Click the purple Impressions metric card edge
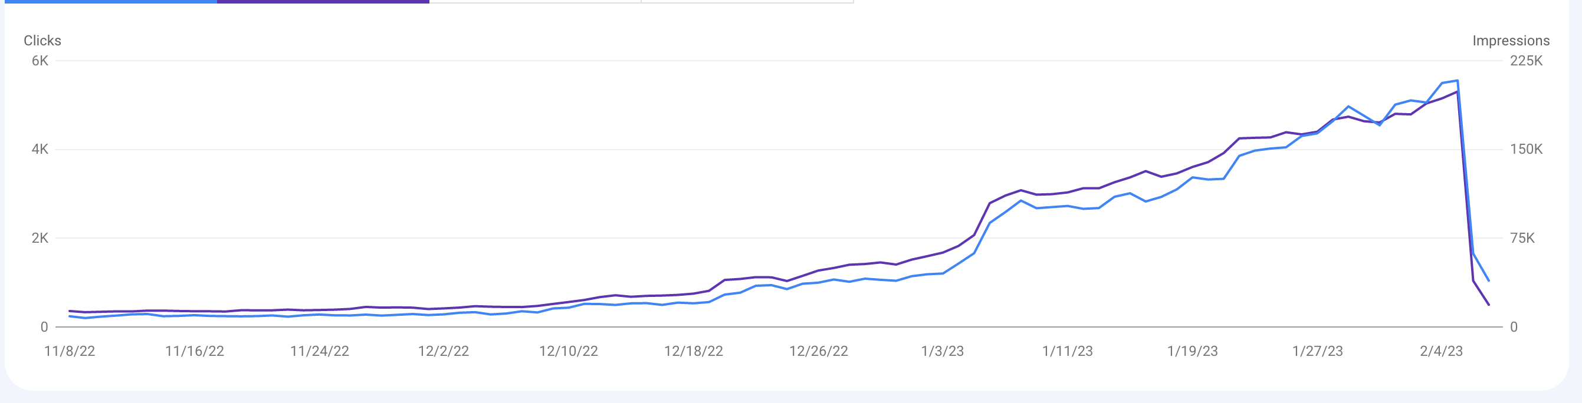The width and height of the screenshot is (1582, 403). coord(323,1)
